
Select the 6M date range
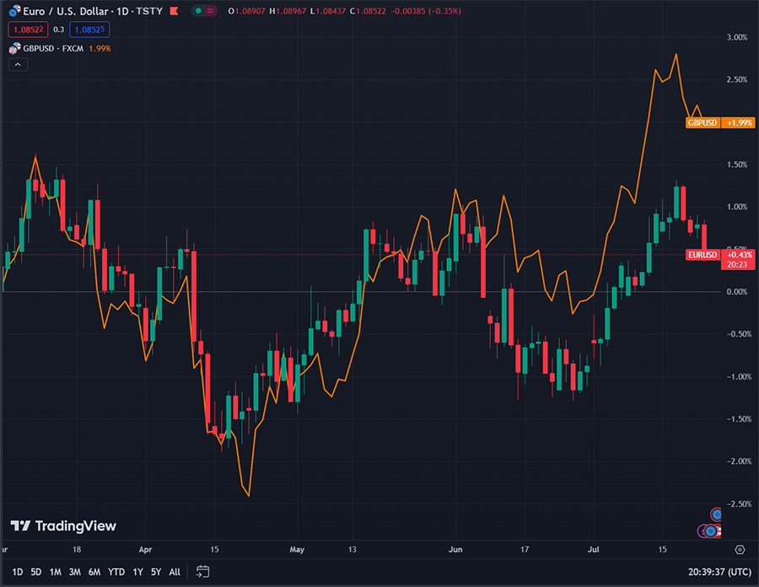(x=94, y=572)
